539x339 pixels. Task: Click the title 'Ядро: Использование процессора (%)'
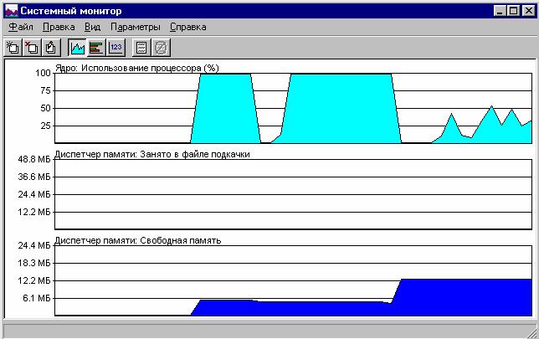[136, 68]
